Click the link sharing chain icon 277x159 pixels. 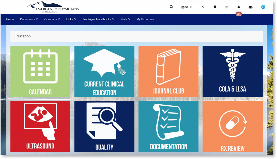(203, 7)
